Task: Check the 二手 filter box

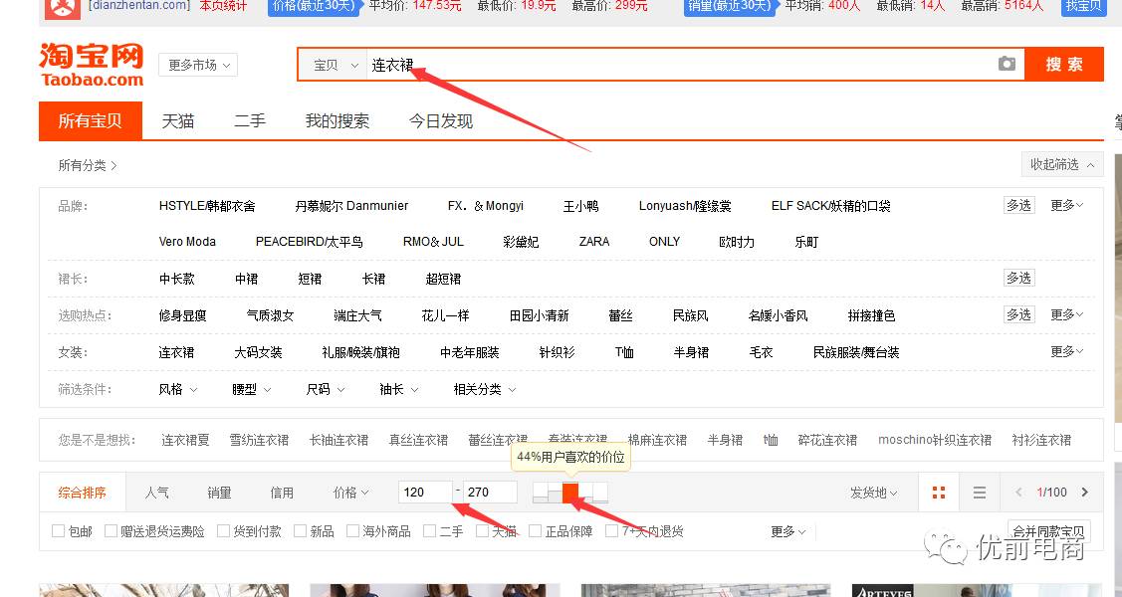Action: pyautogui.click(x=429, y=530)
